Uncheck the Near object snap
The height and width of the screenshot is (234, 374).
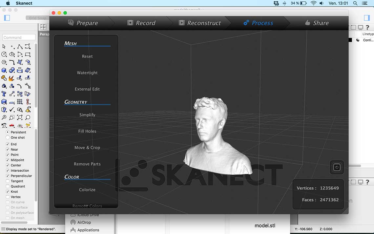click(x=8, y=149)
